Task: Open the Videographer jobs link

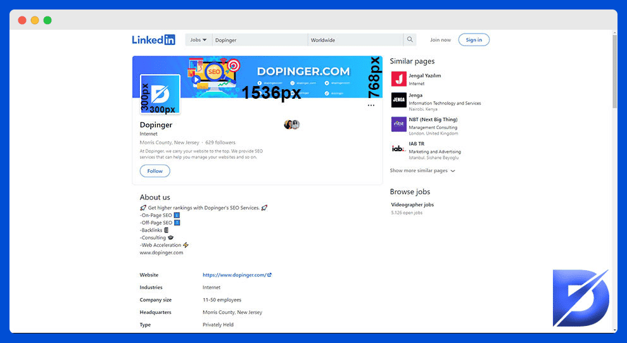Action: point(412,204)
